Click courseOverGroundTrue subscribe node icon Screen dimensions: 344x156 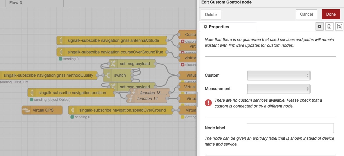tap(61, 52)
